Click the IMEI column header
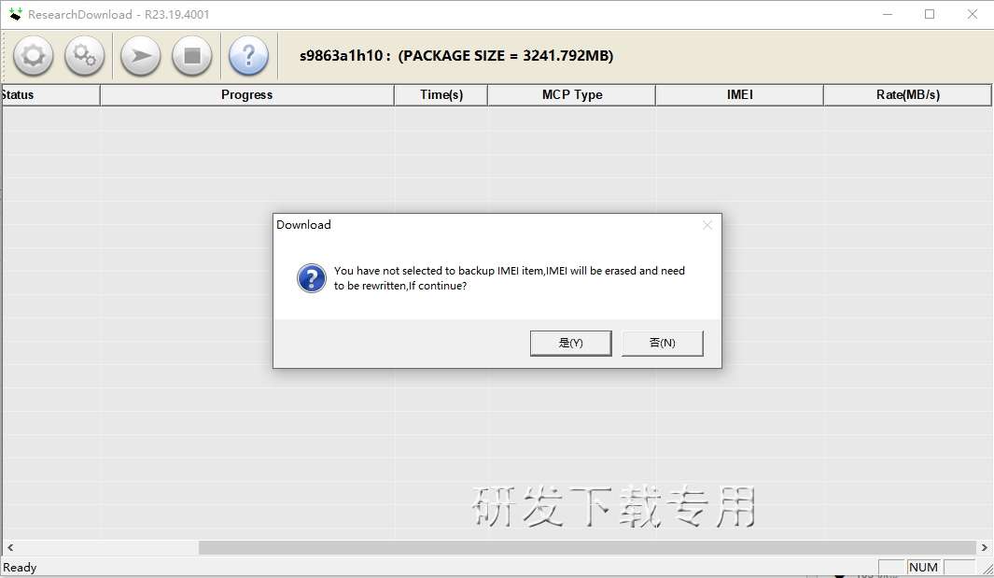 pos(740,95)
